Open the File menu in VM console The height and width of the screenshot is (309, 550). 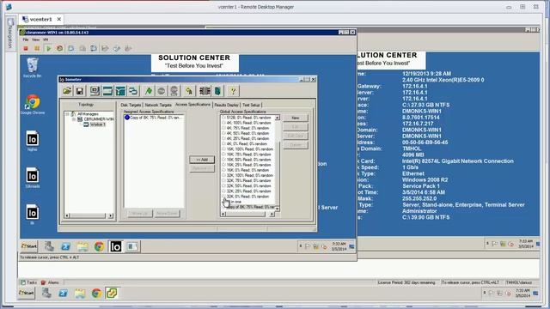[x=26, y=39]
